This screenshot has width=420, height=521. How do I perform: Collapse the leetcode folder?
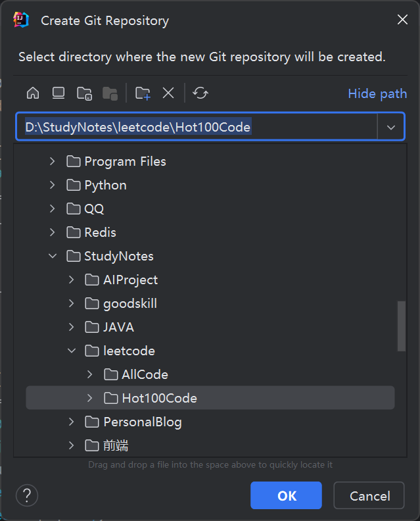pyautogui.click(x=72, y=351)
